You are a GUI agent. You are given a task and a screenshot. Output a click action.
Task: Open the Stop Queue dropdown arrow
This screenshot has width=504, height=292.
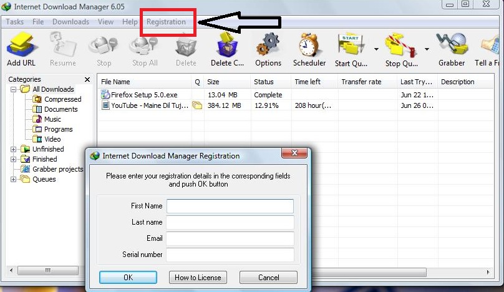pyautogui.click(x=427, y=49)
